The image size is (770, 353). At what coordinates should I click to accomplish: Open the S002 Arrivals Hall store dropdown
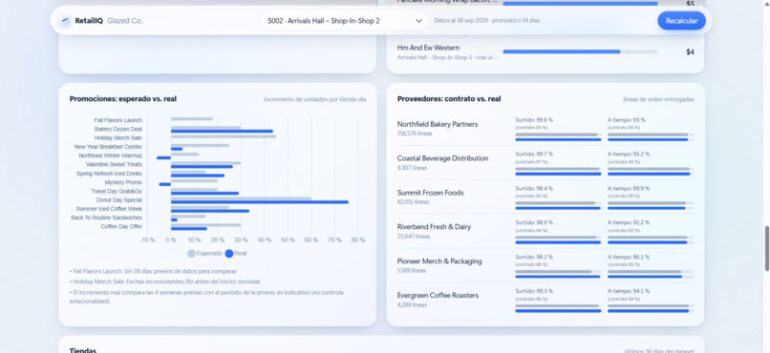click(344, 21)
